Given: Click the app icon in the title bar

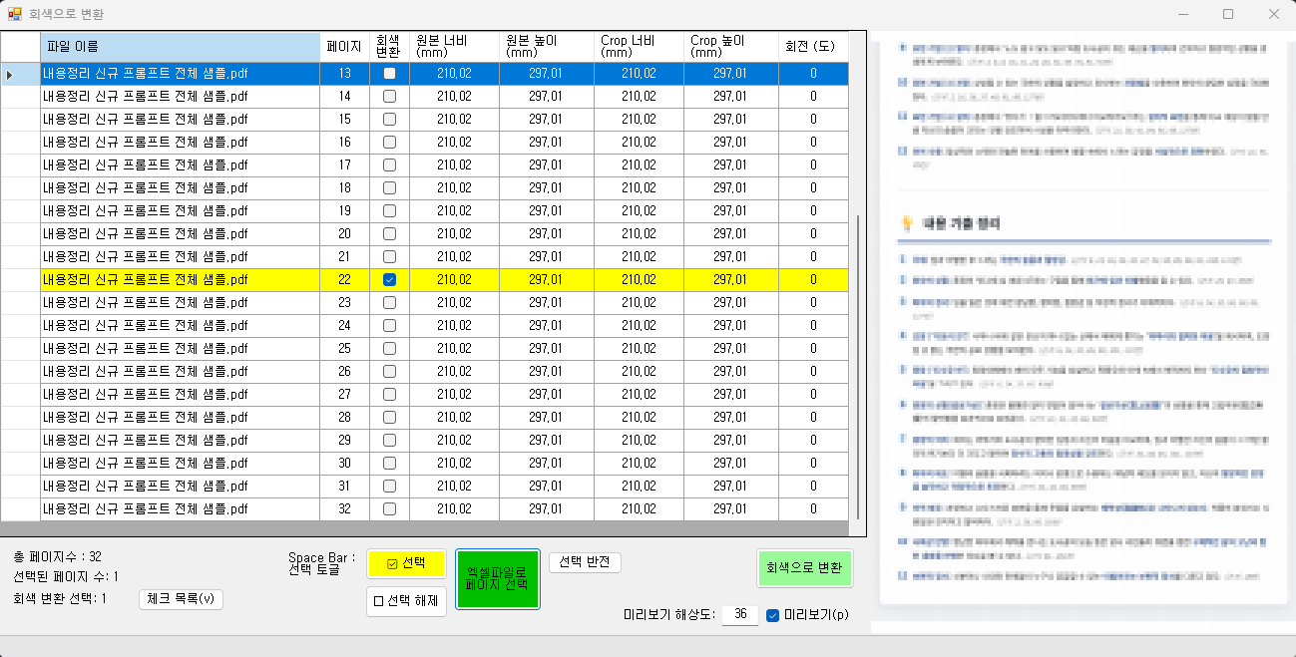Looking at the screenshot, I should click(x=15, y=14).
